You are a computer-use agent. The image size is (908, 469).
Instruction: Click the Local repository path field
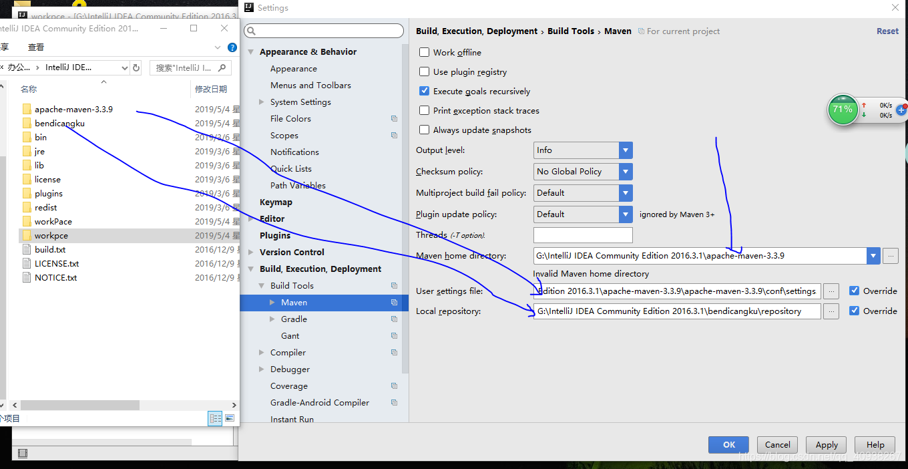[x=677, y=311]
